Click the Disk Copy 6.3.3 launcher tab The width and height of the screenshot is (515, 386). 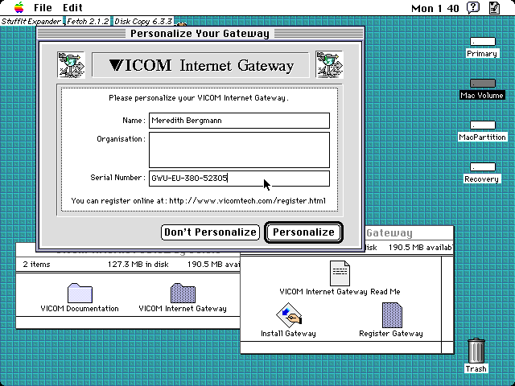(x=143, y=22)
